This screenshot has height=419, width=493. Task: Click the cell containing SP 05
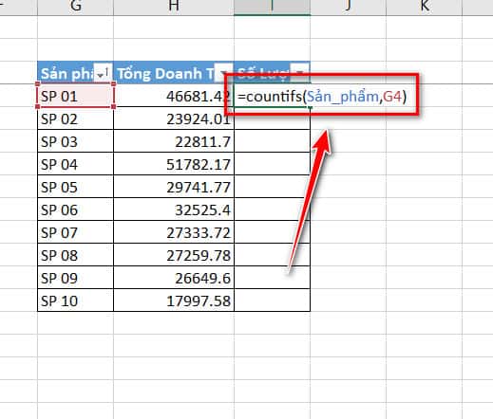point(75,187)
